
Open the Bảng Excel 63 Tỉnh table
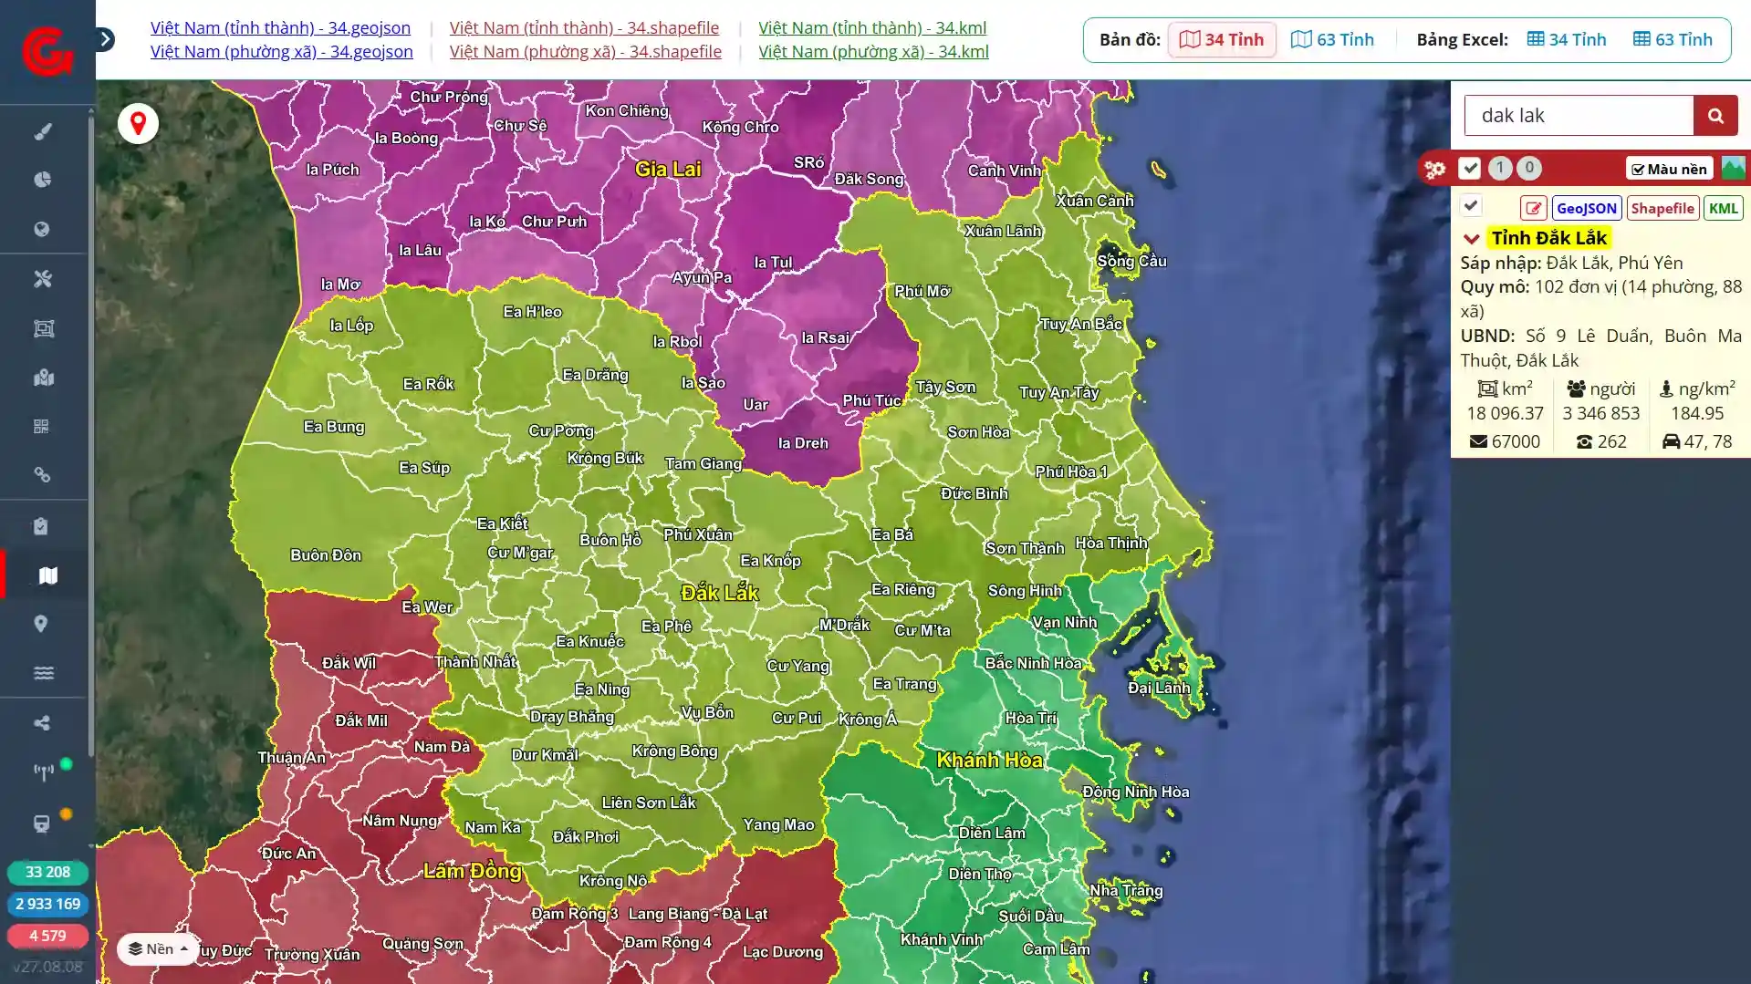(1673, 39)
